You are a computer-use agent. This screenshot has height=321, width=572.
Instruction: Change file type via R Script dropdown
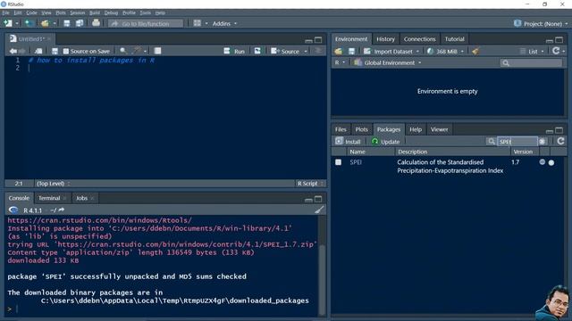310,184
